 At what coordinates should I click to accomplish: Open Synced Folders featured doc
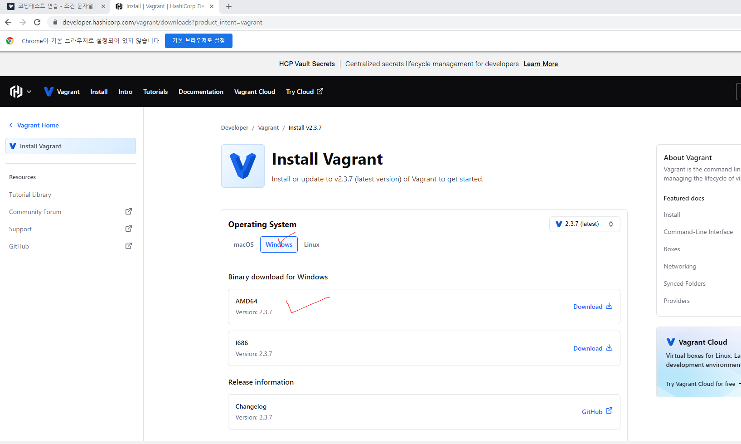684,283
